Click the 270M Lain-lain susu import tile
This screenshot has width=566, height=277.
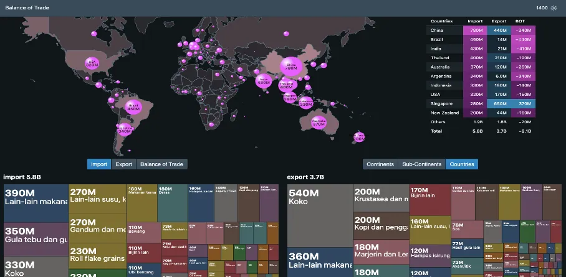coord(97,199)
